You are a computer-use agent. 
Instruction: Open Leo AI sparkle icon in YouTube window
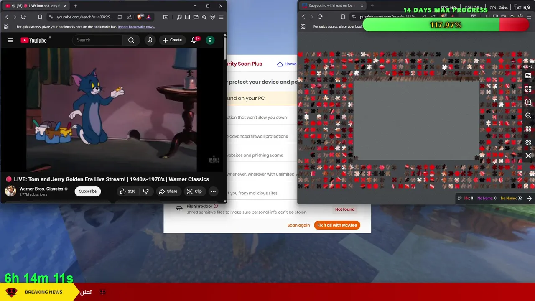[204, 17]
